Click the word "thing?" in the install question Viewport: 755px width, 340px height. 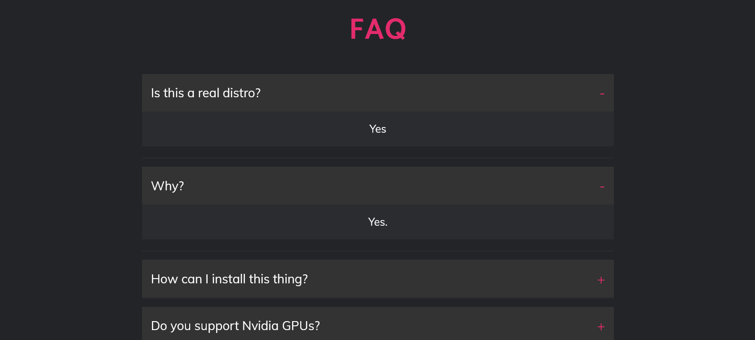pyautogui.click(x=290, y=279)
